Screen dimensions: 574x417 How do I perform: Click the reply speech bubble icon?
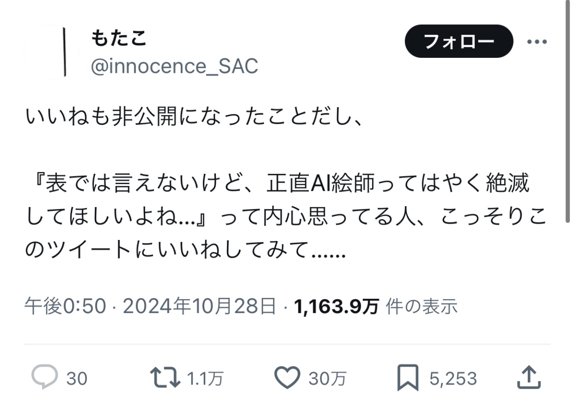(x=44, y=377)
